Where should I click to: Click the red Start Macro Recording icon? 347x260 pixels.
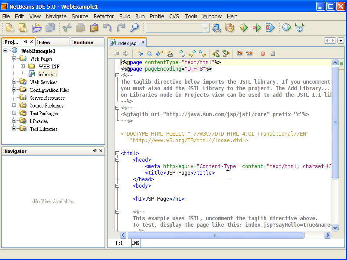263,53
